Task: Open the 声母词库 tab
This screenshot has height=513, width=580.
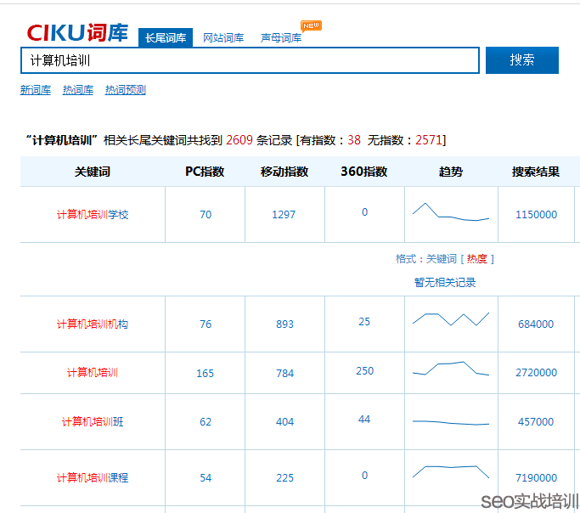Action: pyautogui.click(x=281, y=38)
